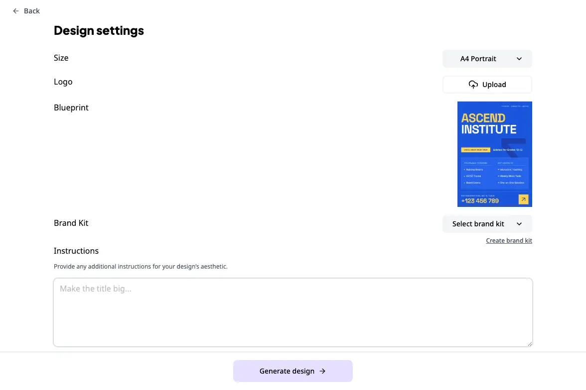This screenshot has height=390, width=586.
Task: Click the additional instructions helper text
Action: click(141, 267)
